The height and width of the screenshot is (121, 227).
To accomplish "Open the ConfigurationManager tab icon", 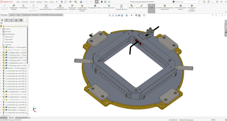I will [11, 20].
